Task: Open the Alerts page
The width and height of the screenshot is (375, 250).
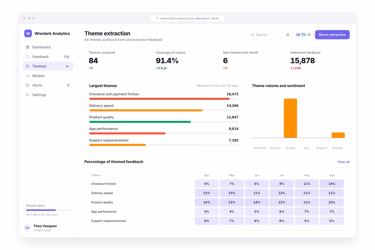Action: coord(48,85)
